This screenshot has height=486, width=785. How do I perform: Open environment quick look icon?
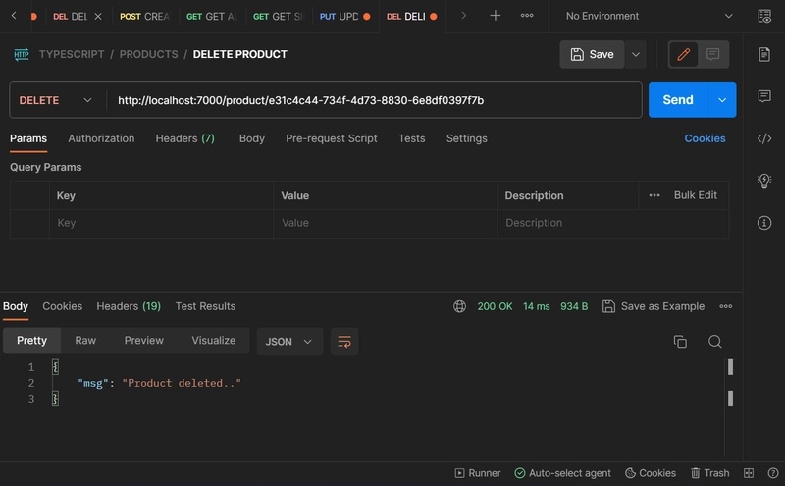[x=764, y=16]
